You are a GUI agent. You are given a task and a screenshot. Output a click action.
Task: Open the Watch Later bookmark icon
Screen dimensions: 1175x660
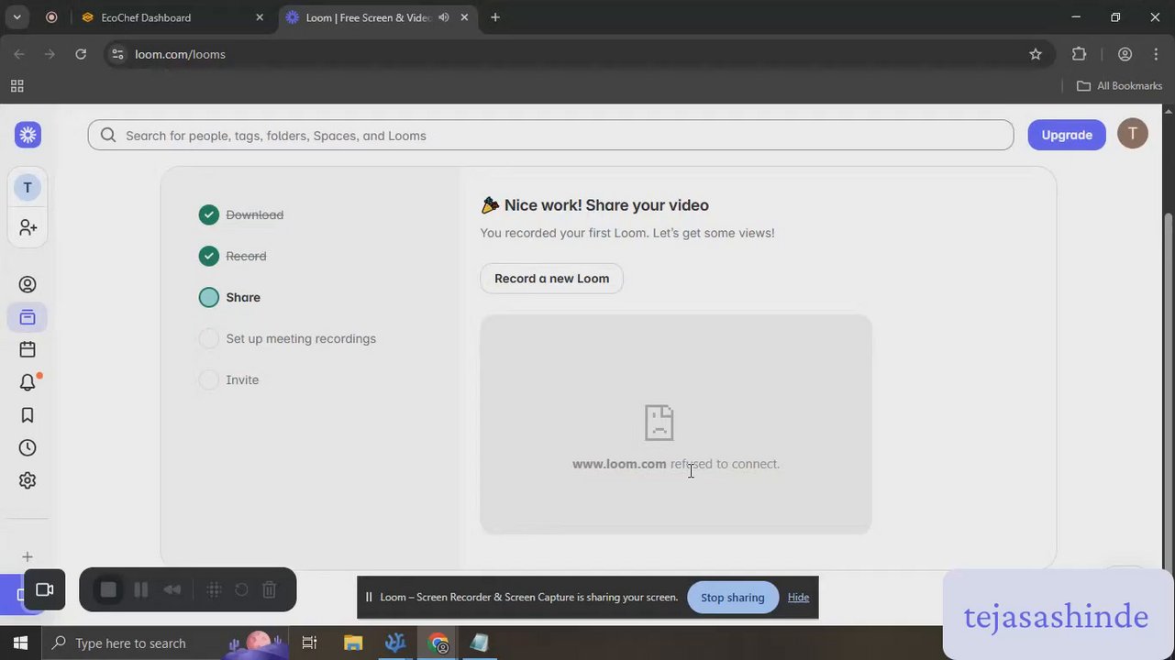(x=28, y=415)
